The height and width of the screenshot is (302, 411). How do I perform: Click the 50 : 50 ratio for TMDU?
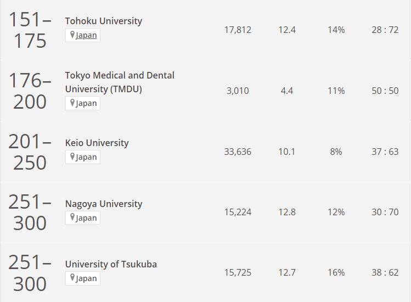click(x=385, y=91)
